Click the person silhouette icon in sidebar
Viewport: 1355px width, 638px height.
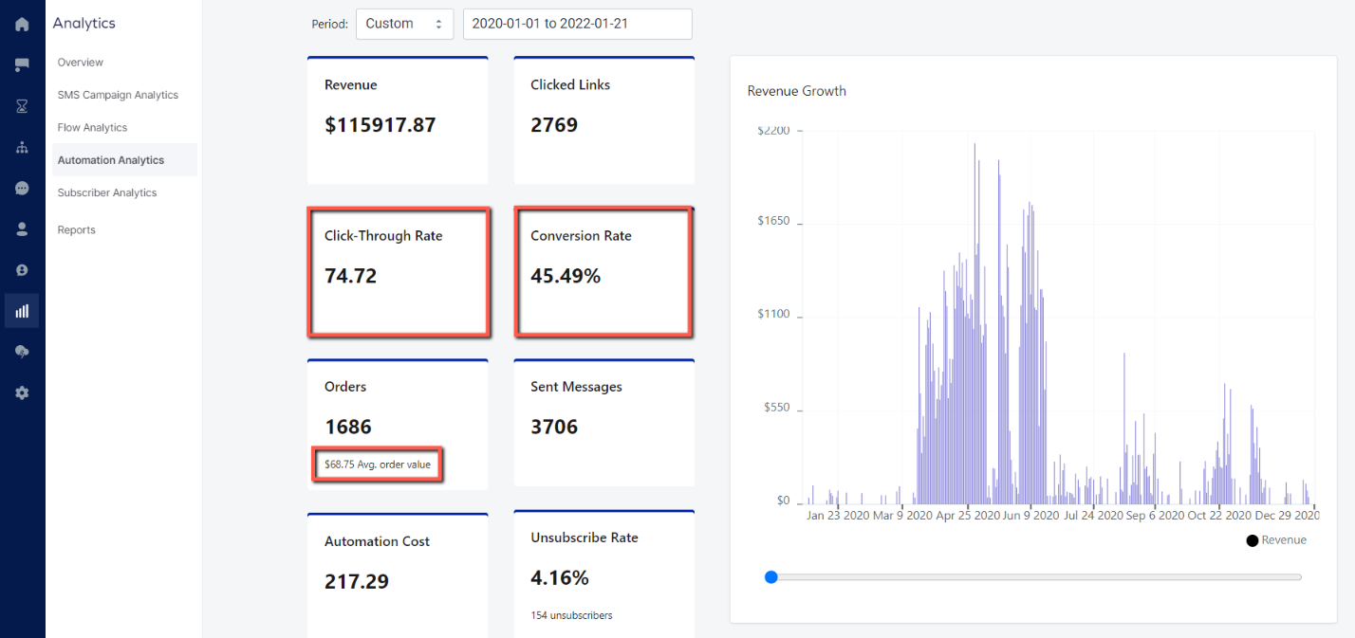[22, 229]
